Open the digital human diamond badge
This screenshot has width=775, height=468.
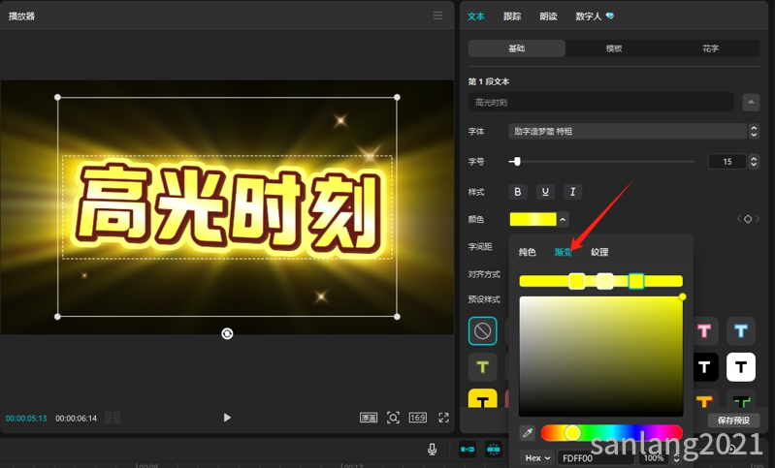pos(610,16)
